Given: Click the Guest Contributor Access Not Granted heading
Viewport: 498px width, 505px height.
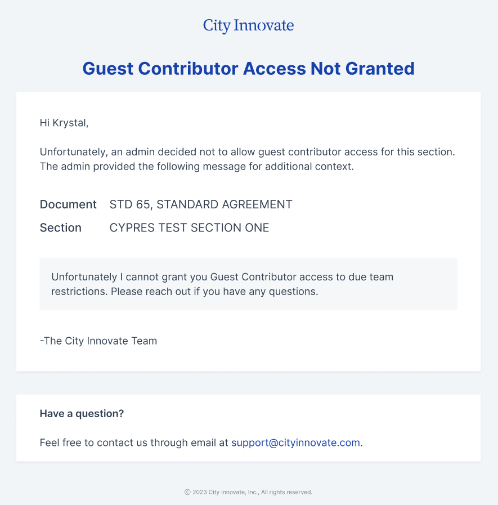Looking at the screenshot, I should pyautogui.click(x=249, y=68).
